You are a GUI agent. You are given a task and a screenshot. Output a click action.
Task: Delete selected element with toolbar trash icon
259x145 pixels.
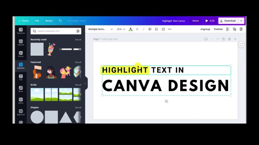coord(241,29)
